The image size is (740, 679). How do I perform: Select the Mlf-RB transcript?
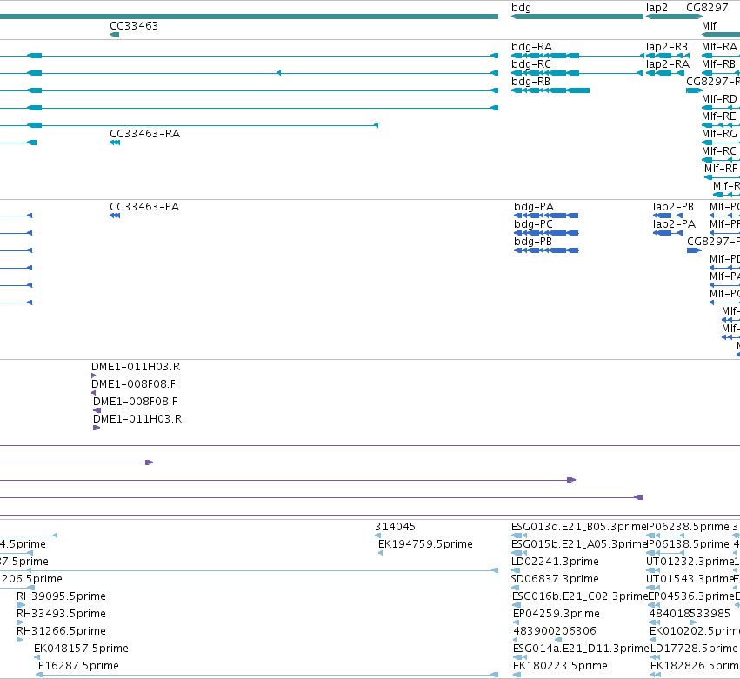pos(721,73)
